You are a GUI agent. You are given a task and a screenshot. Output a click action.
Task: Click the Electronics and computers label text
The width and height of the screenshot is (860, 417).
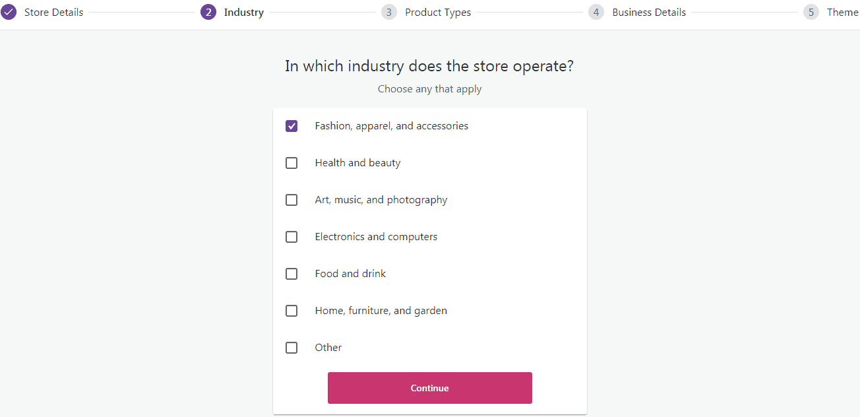coord(376,237)
